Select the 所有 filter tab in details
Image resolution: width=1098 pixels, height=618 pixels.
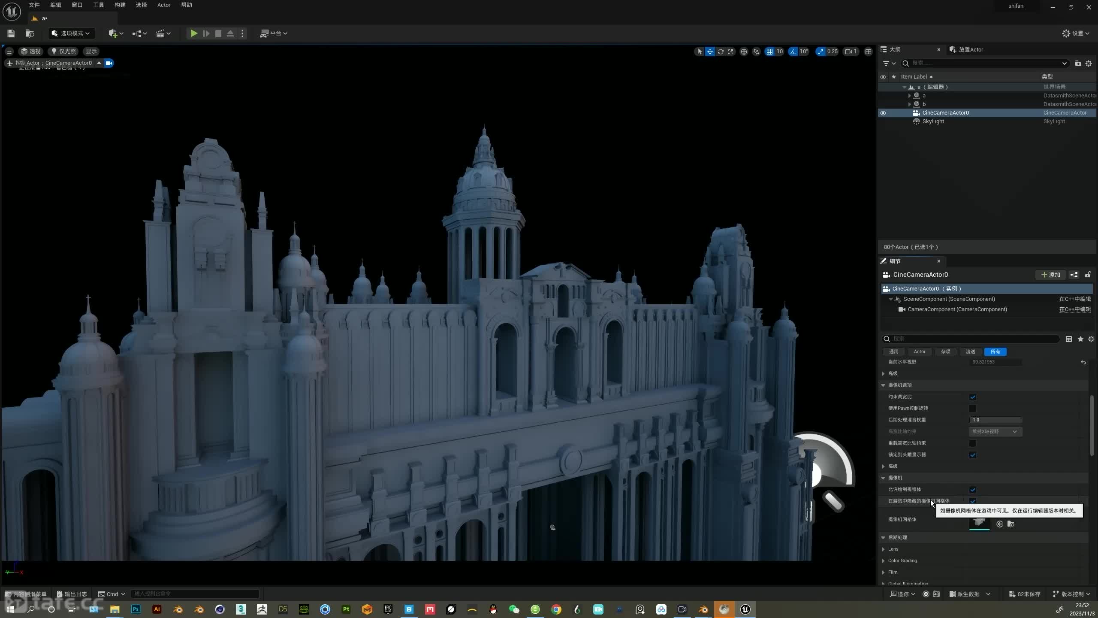click(x=995, y=351)
